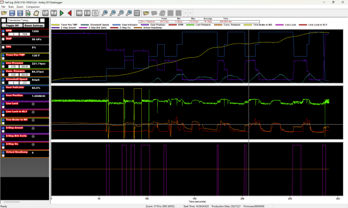Toggle the Line Pressure channel checkbox

pos(3,63)
